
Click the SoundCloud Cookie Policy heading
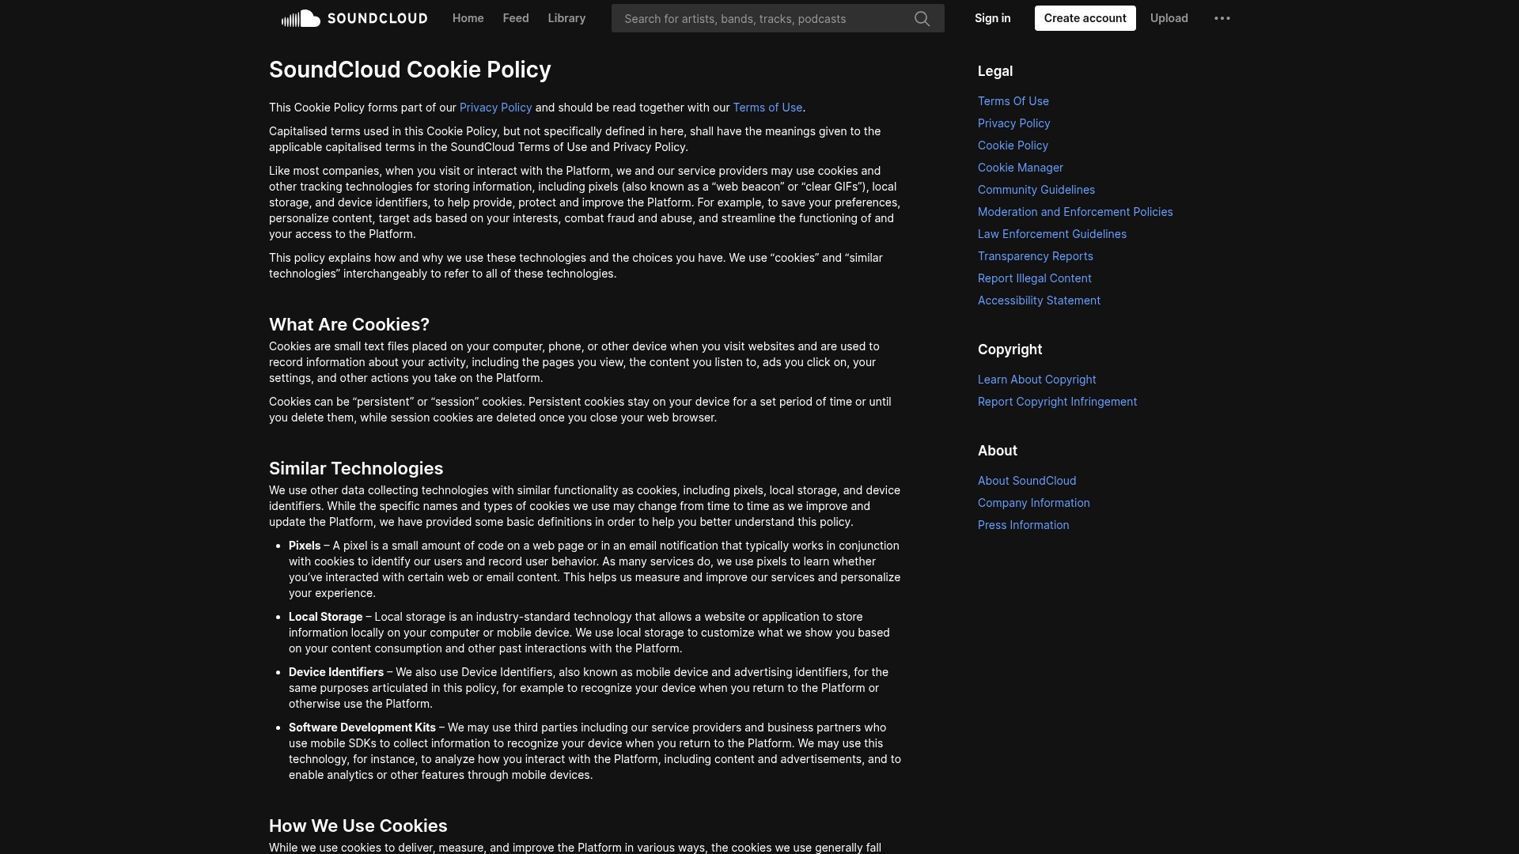coord(410,70)
